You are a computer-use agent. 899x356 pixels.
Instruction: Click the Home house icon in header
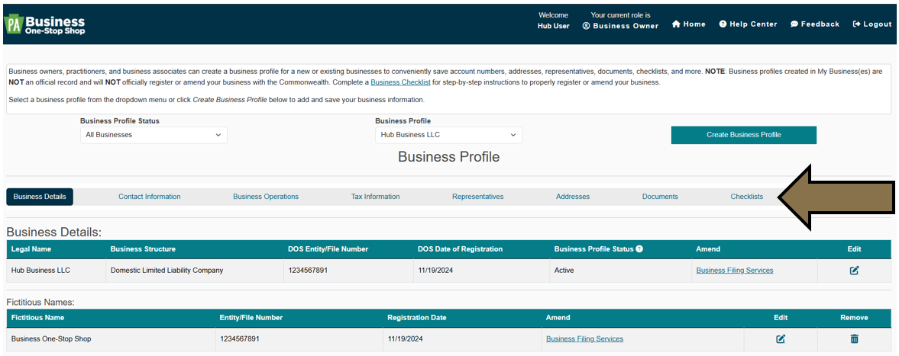point(676,24)
